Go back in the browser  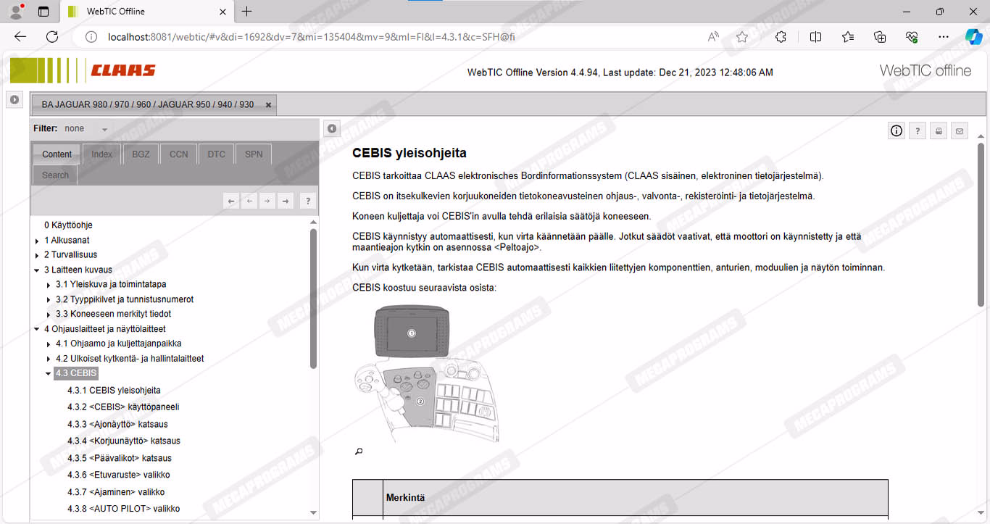20,37
